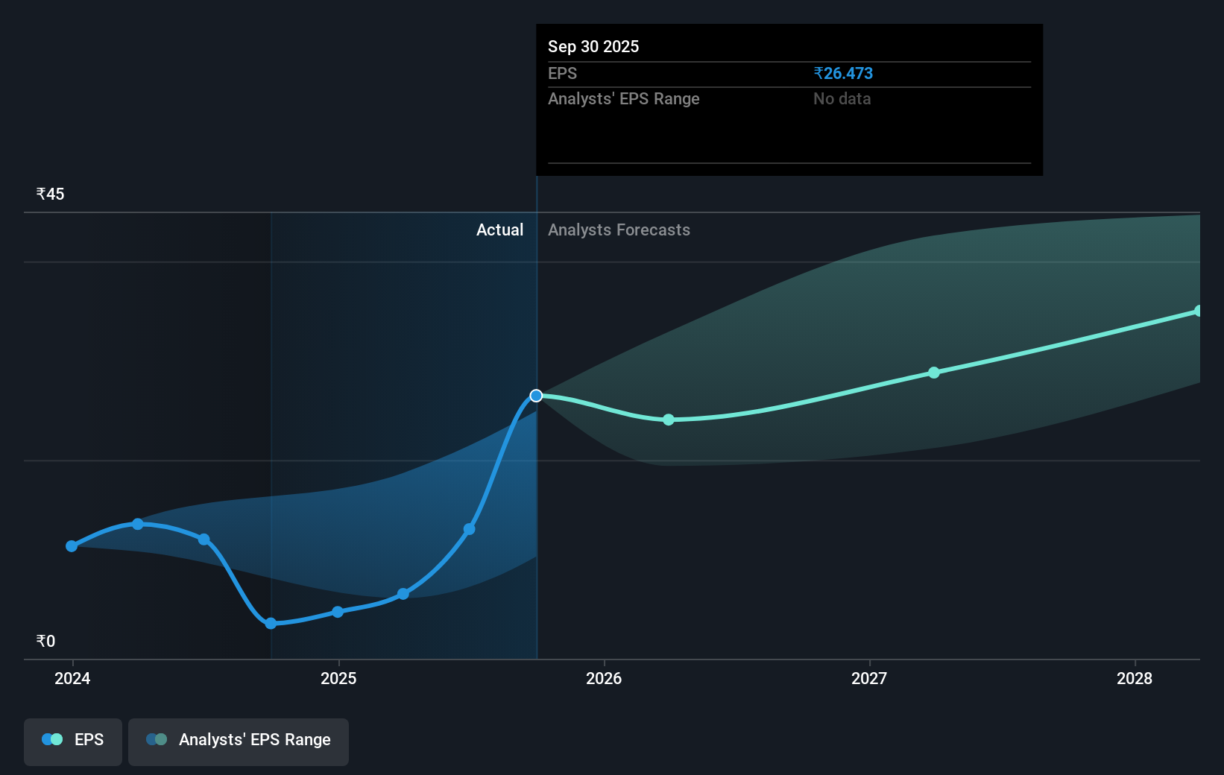Screen dimensions: 1224x775
Task: Collapse the Analysts' EPS Range legend entry
Action: coord(238,740)
